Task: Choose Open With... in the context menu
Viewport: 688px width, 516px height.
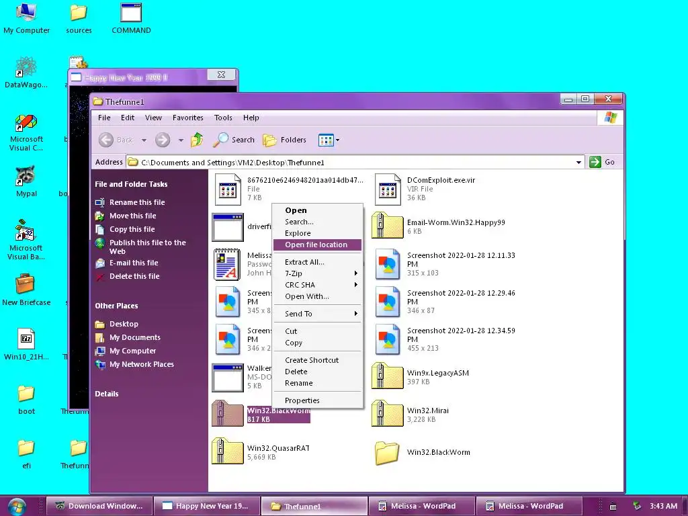Action: tap(317, 296)
